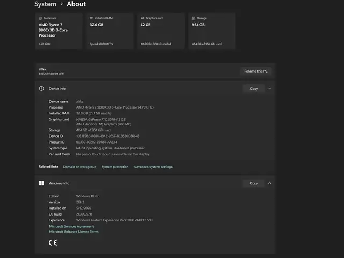Screen dimensions: 344x258
Task: Click the Experience label
Action: click(57, 220)
